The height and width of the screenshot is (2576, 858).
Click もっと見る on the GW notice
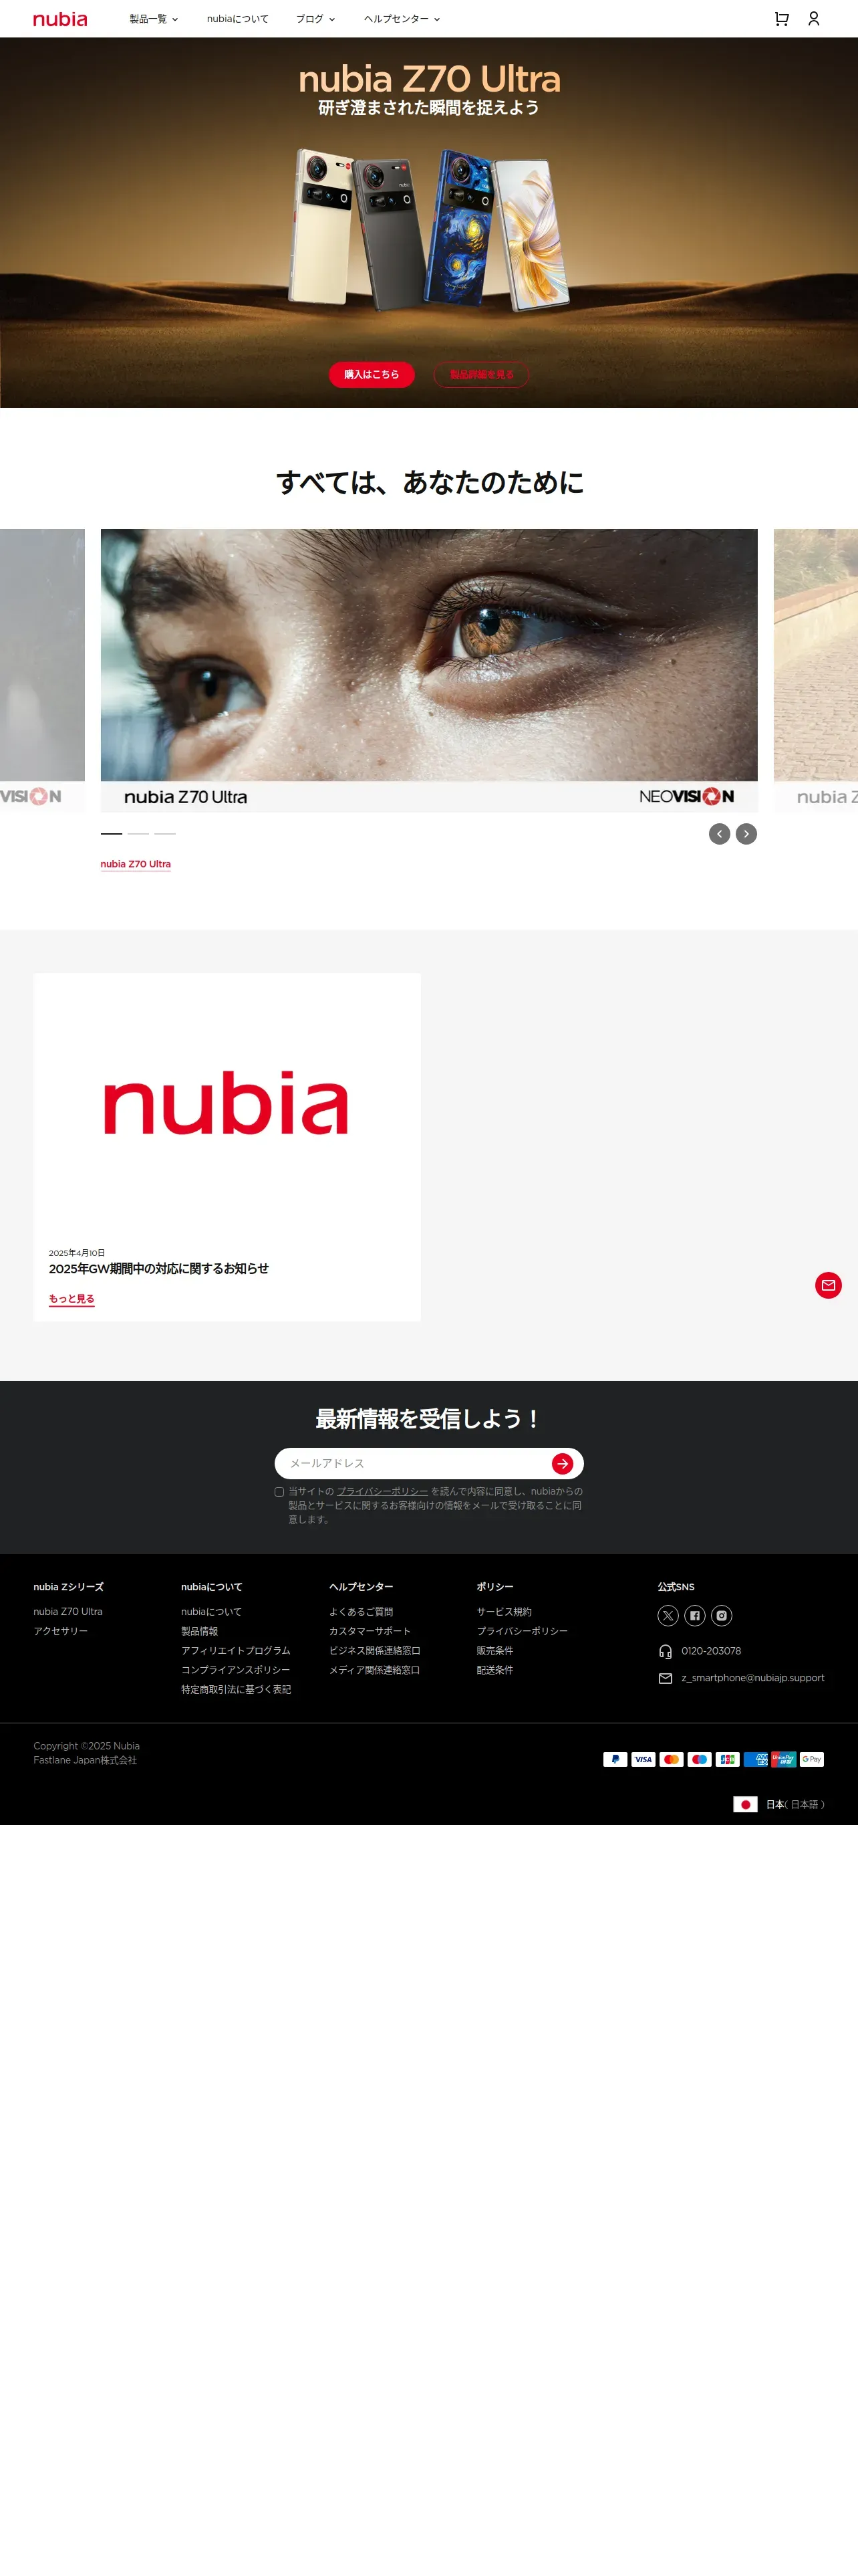pyautogui.click(x=72, y=1299)
